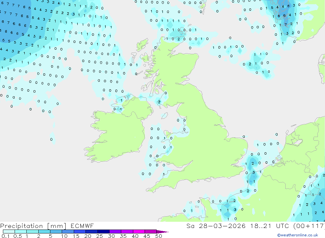Click the '(00+117)' forecast offset text
325x238 pixels.
pos(309,226)
